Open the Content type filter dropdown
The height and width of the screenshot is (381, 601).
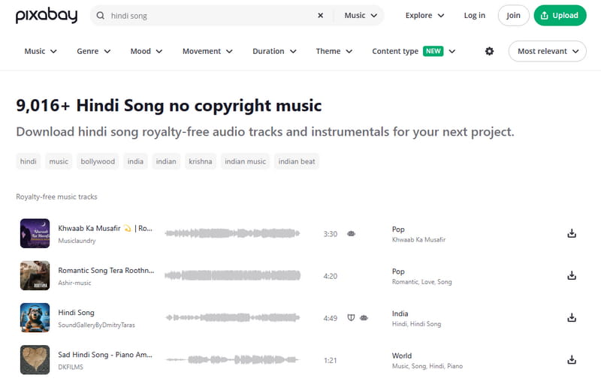(414, 51)
